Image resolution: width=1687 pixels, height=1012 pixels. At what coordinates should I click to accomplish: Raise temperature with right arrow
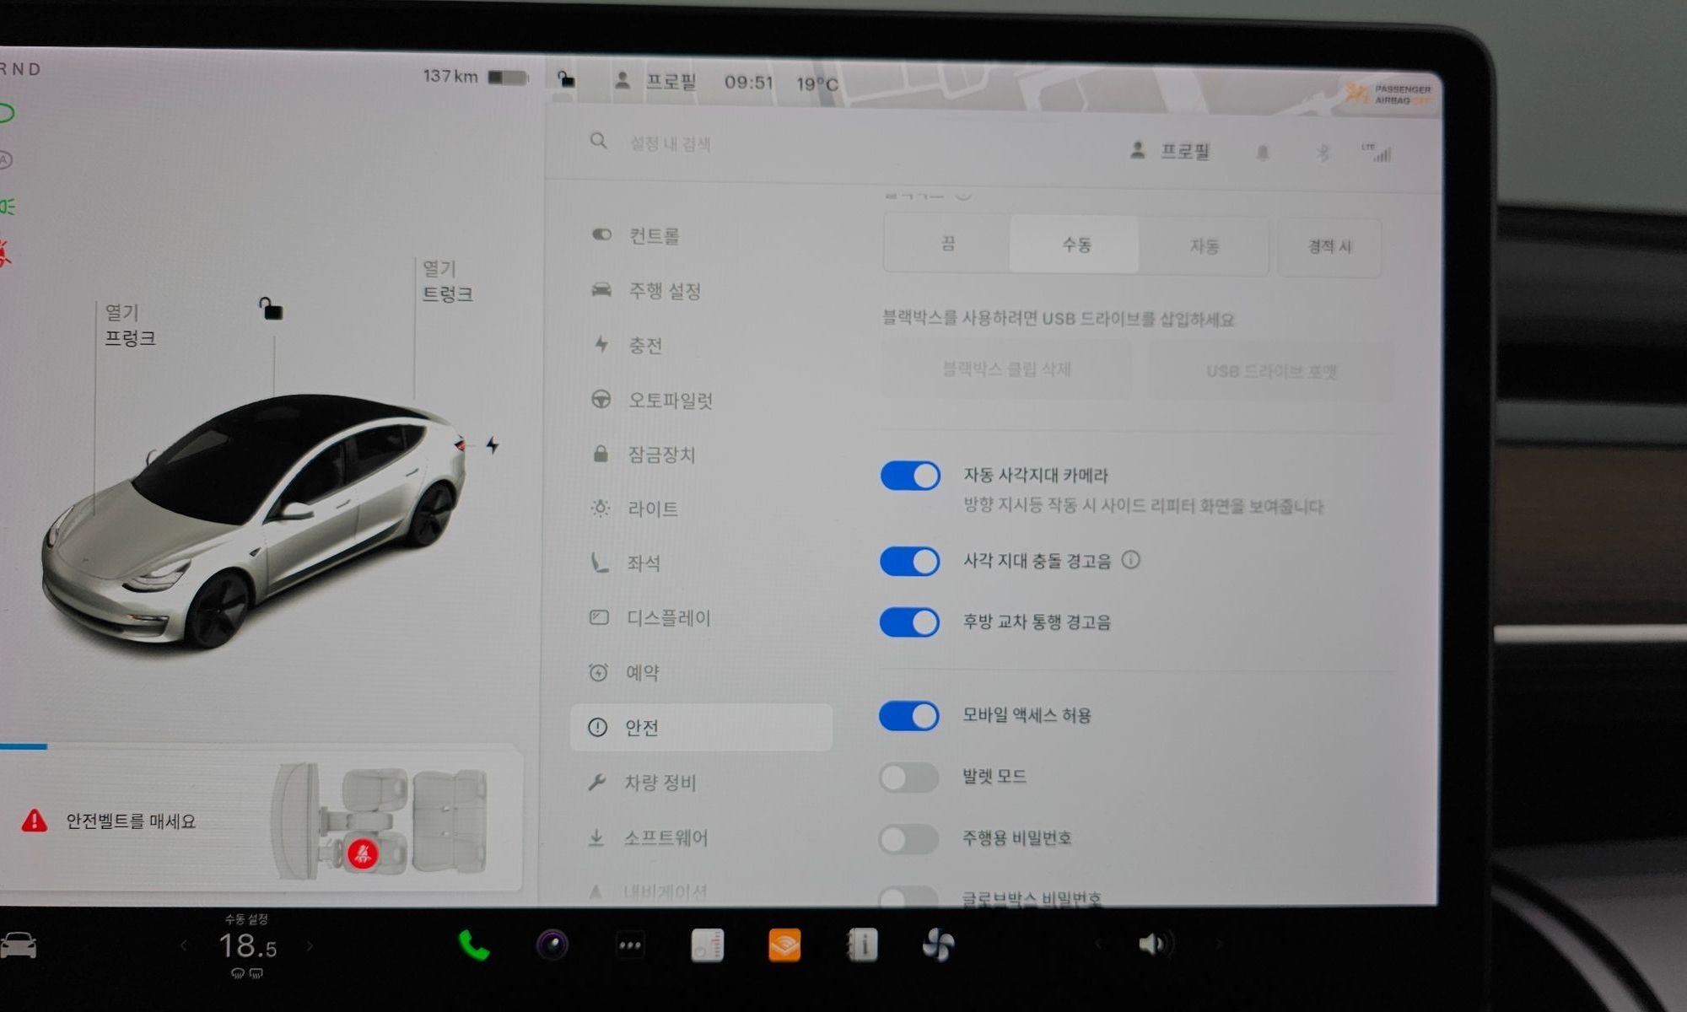[310, 945]
